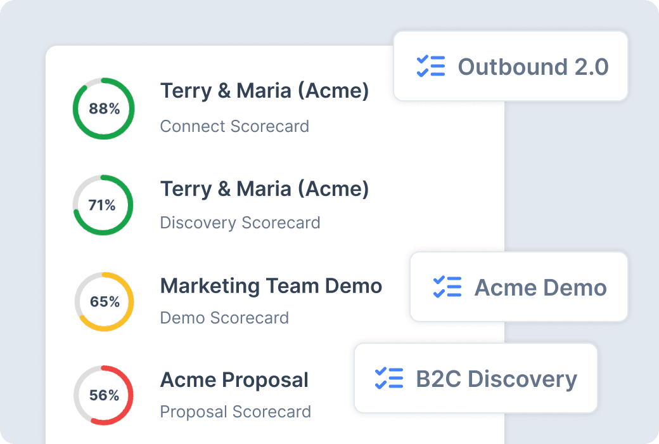
Task: Open the Acme Proposal entry
Action: 234,379
